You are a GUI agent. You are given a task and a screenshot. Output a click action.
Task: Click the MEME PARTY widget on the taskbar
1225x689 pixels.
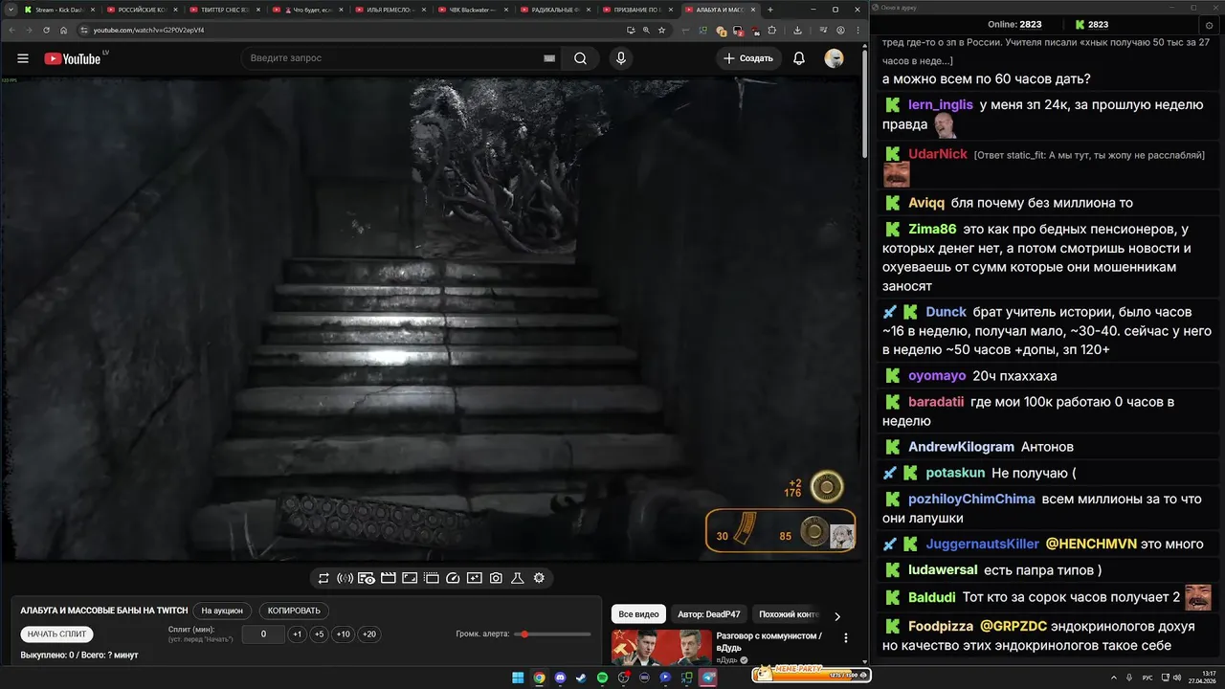(810, 673)
